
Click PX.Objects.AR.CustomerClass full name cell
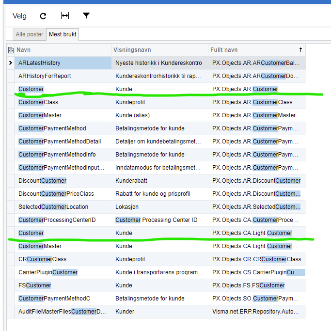[x=257, y=102]
